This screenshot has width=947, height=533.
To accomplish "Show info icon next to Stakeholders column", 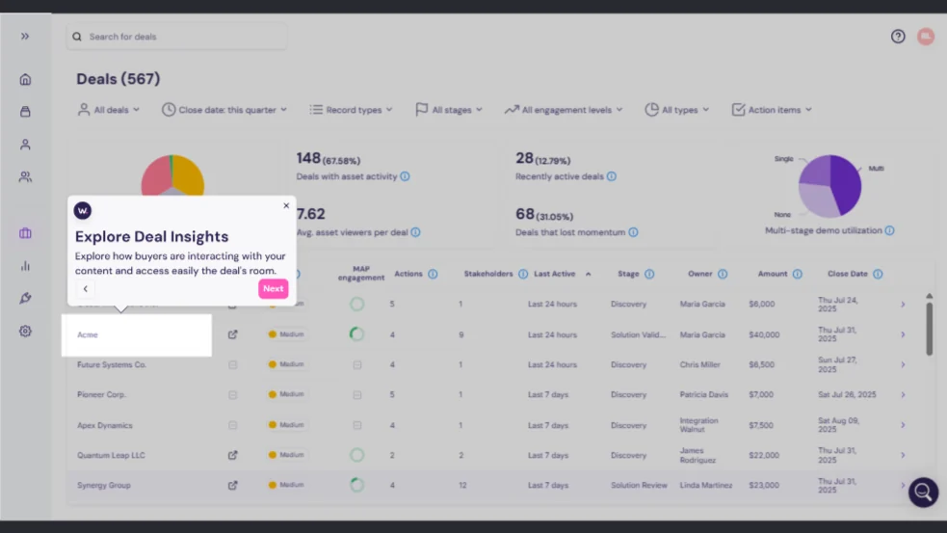I will tap(523, 274).
